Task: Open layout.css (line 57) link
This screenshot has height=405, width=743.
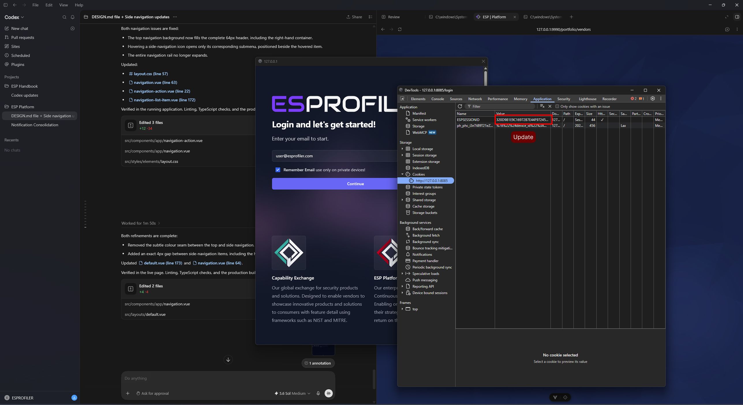Action: tap(148, 74)
